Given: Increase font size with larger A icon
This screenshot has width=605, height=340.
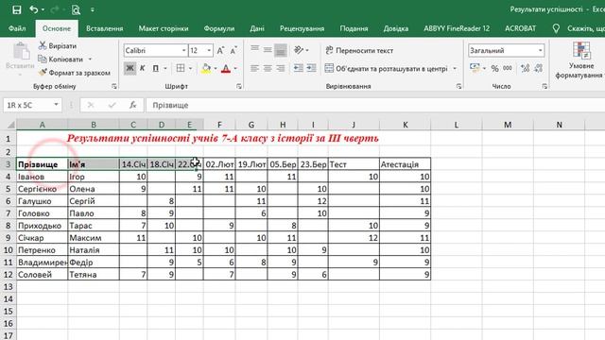Looking at the screenshot, I should pos(220,50).
